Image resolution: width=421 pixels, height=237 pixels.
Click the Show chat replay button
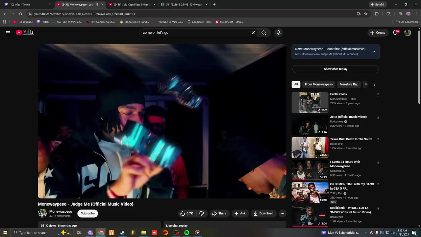pos(335,69)
